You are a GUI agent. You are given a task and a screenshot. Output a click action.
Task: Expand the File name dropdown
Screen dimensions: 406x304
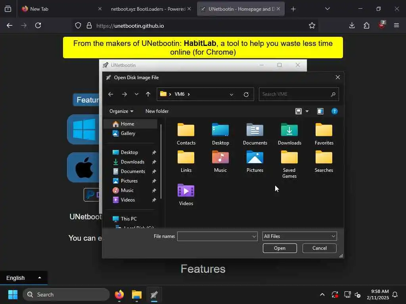[x=254, y=236]
